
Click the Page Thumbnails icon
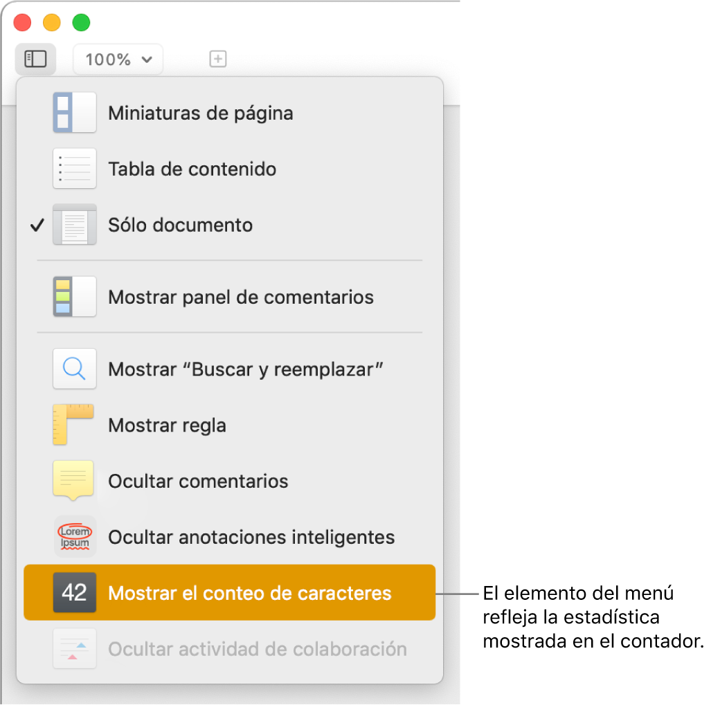pos(74,113)
